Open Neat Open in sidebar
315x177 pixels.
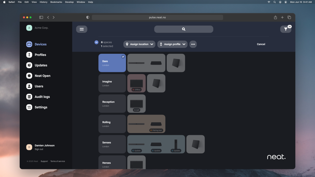tap(38, 76)
